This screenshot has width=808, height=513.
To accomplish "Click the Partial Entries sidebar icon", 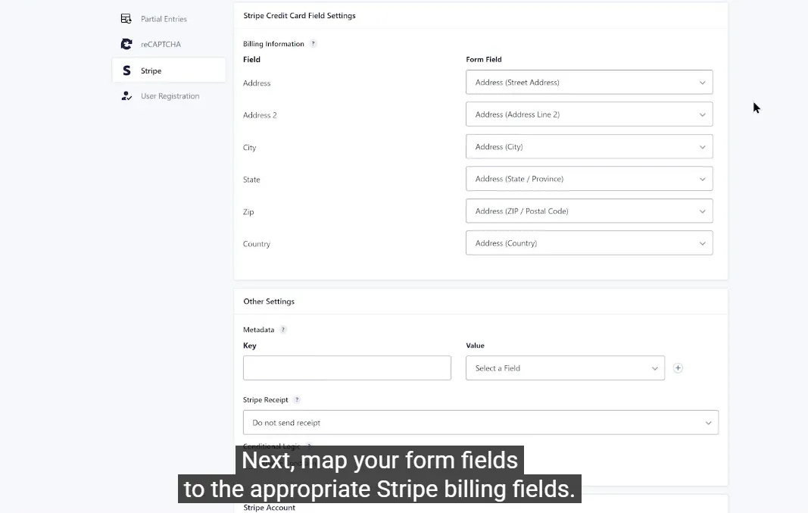I will 126,19.
